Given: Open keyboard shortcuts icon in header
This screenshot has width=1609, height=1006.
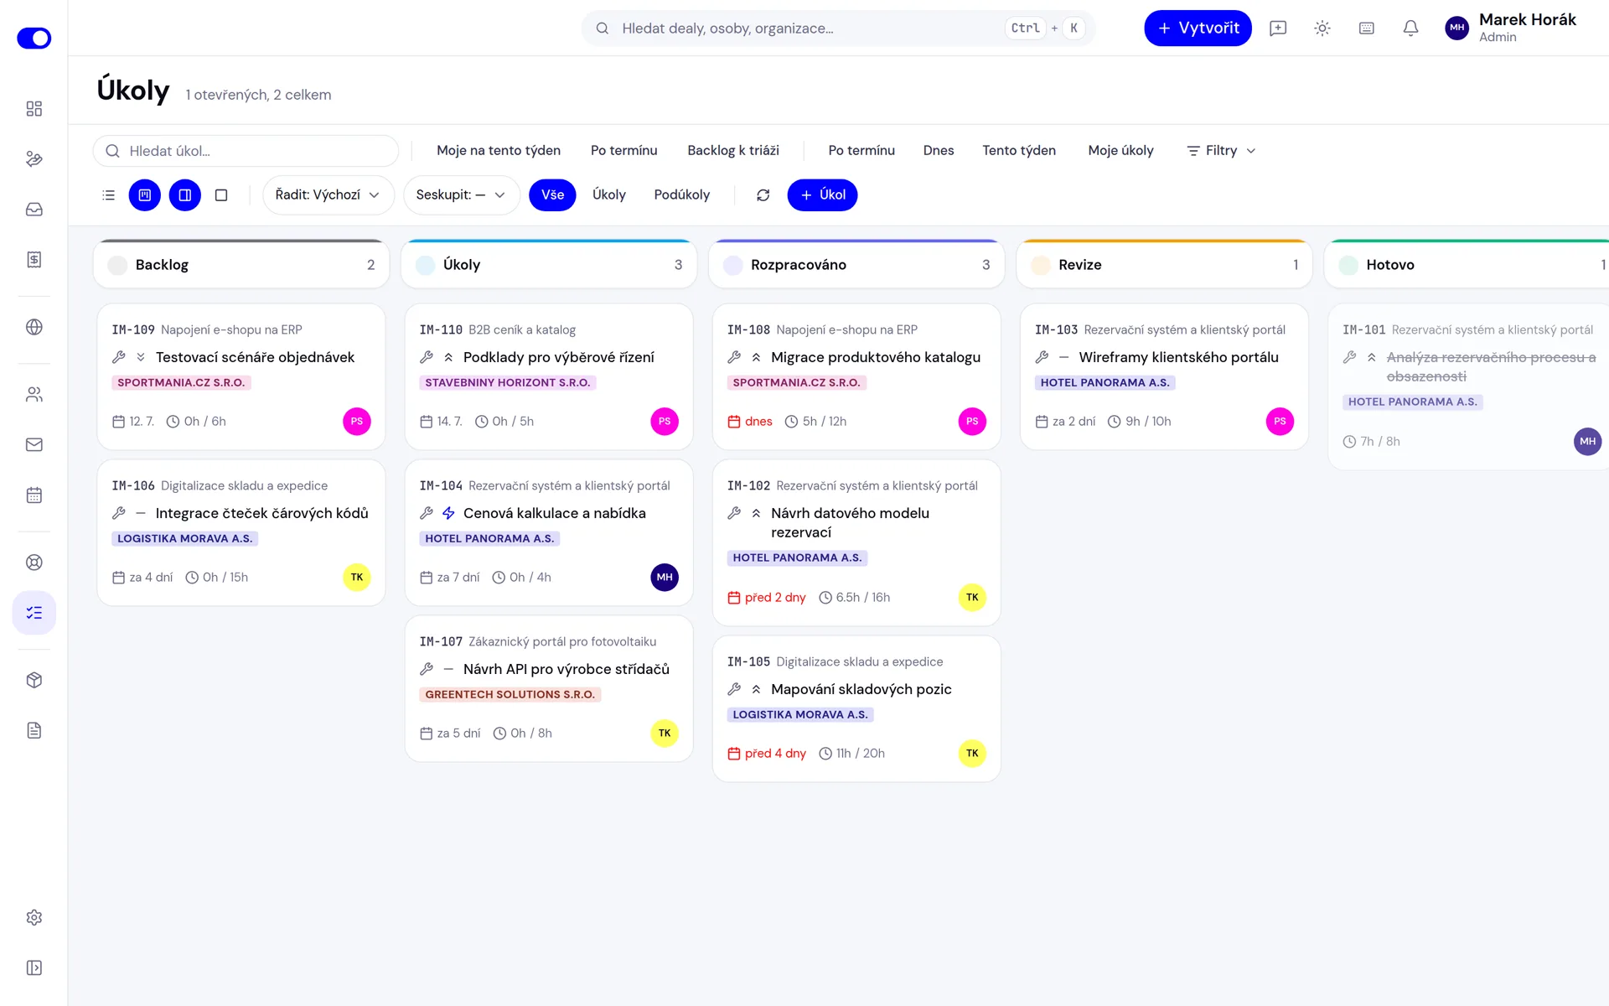Looking at the screenshot, I should [x=1367, y=29].
